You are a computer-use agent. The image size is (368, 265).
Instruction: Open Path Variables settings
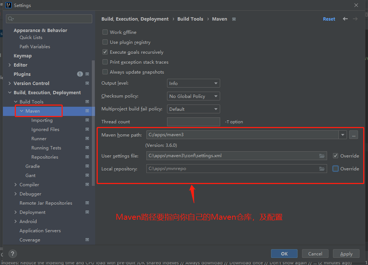(35, 47)
